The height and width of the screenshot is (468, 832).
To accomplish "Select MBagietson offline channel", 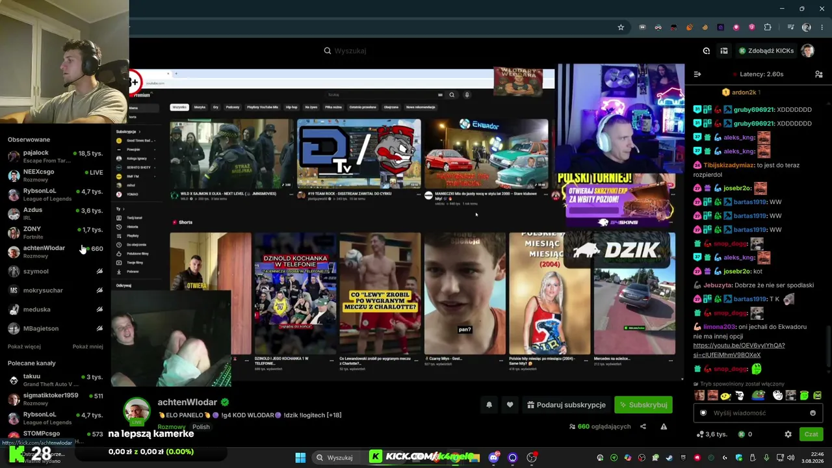I will [x=55, y=328].
